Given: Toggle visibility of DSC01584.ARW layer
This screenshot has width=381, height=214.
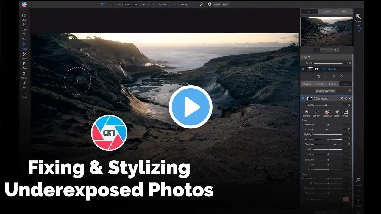Looking at the screenshot, I should tap(303, 69).
